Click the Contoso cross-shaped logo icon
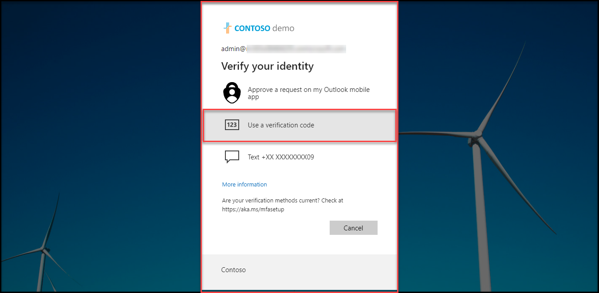 [x=227, y=28]
